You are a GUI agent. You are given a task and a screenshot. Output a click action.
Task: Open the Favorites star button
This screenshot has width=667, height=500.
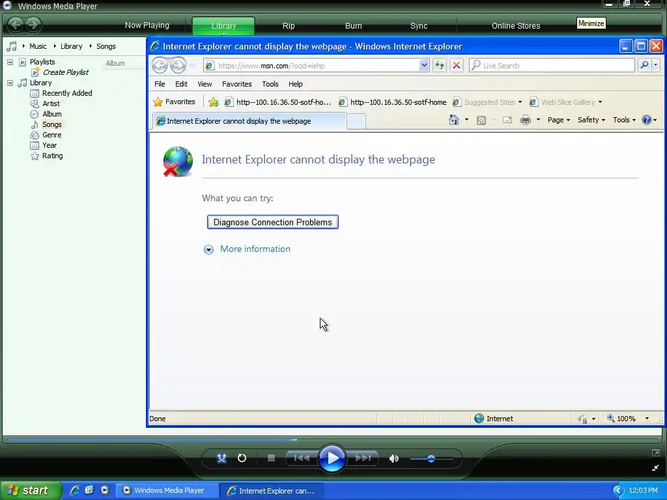[175, 102]
